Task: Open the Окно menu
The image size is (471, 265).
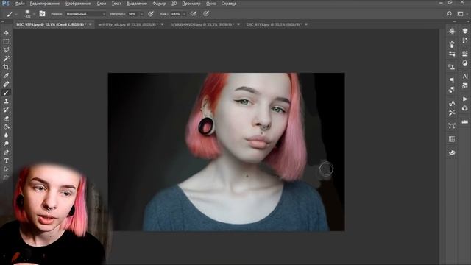Action: (211, 4)
